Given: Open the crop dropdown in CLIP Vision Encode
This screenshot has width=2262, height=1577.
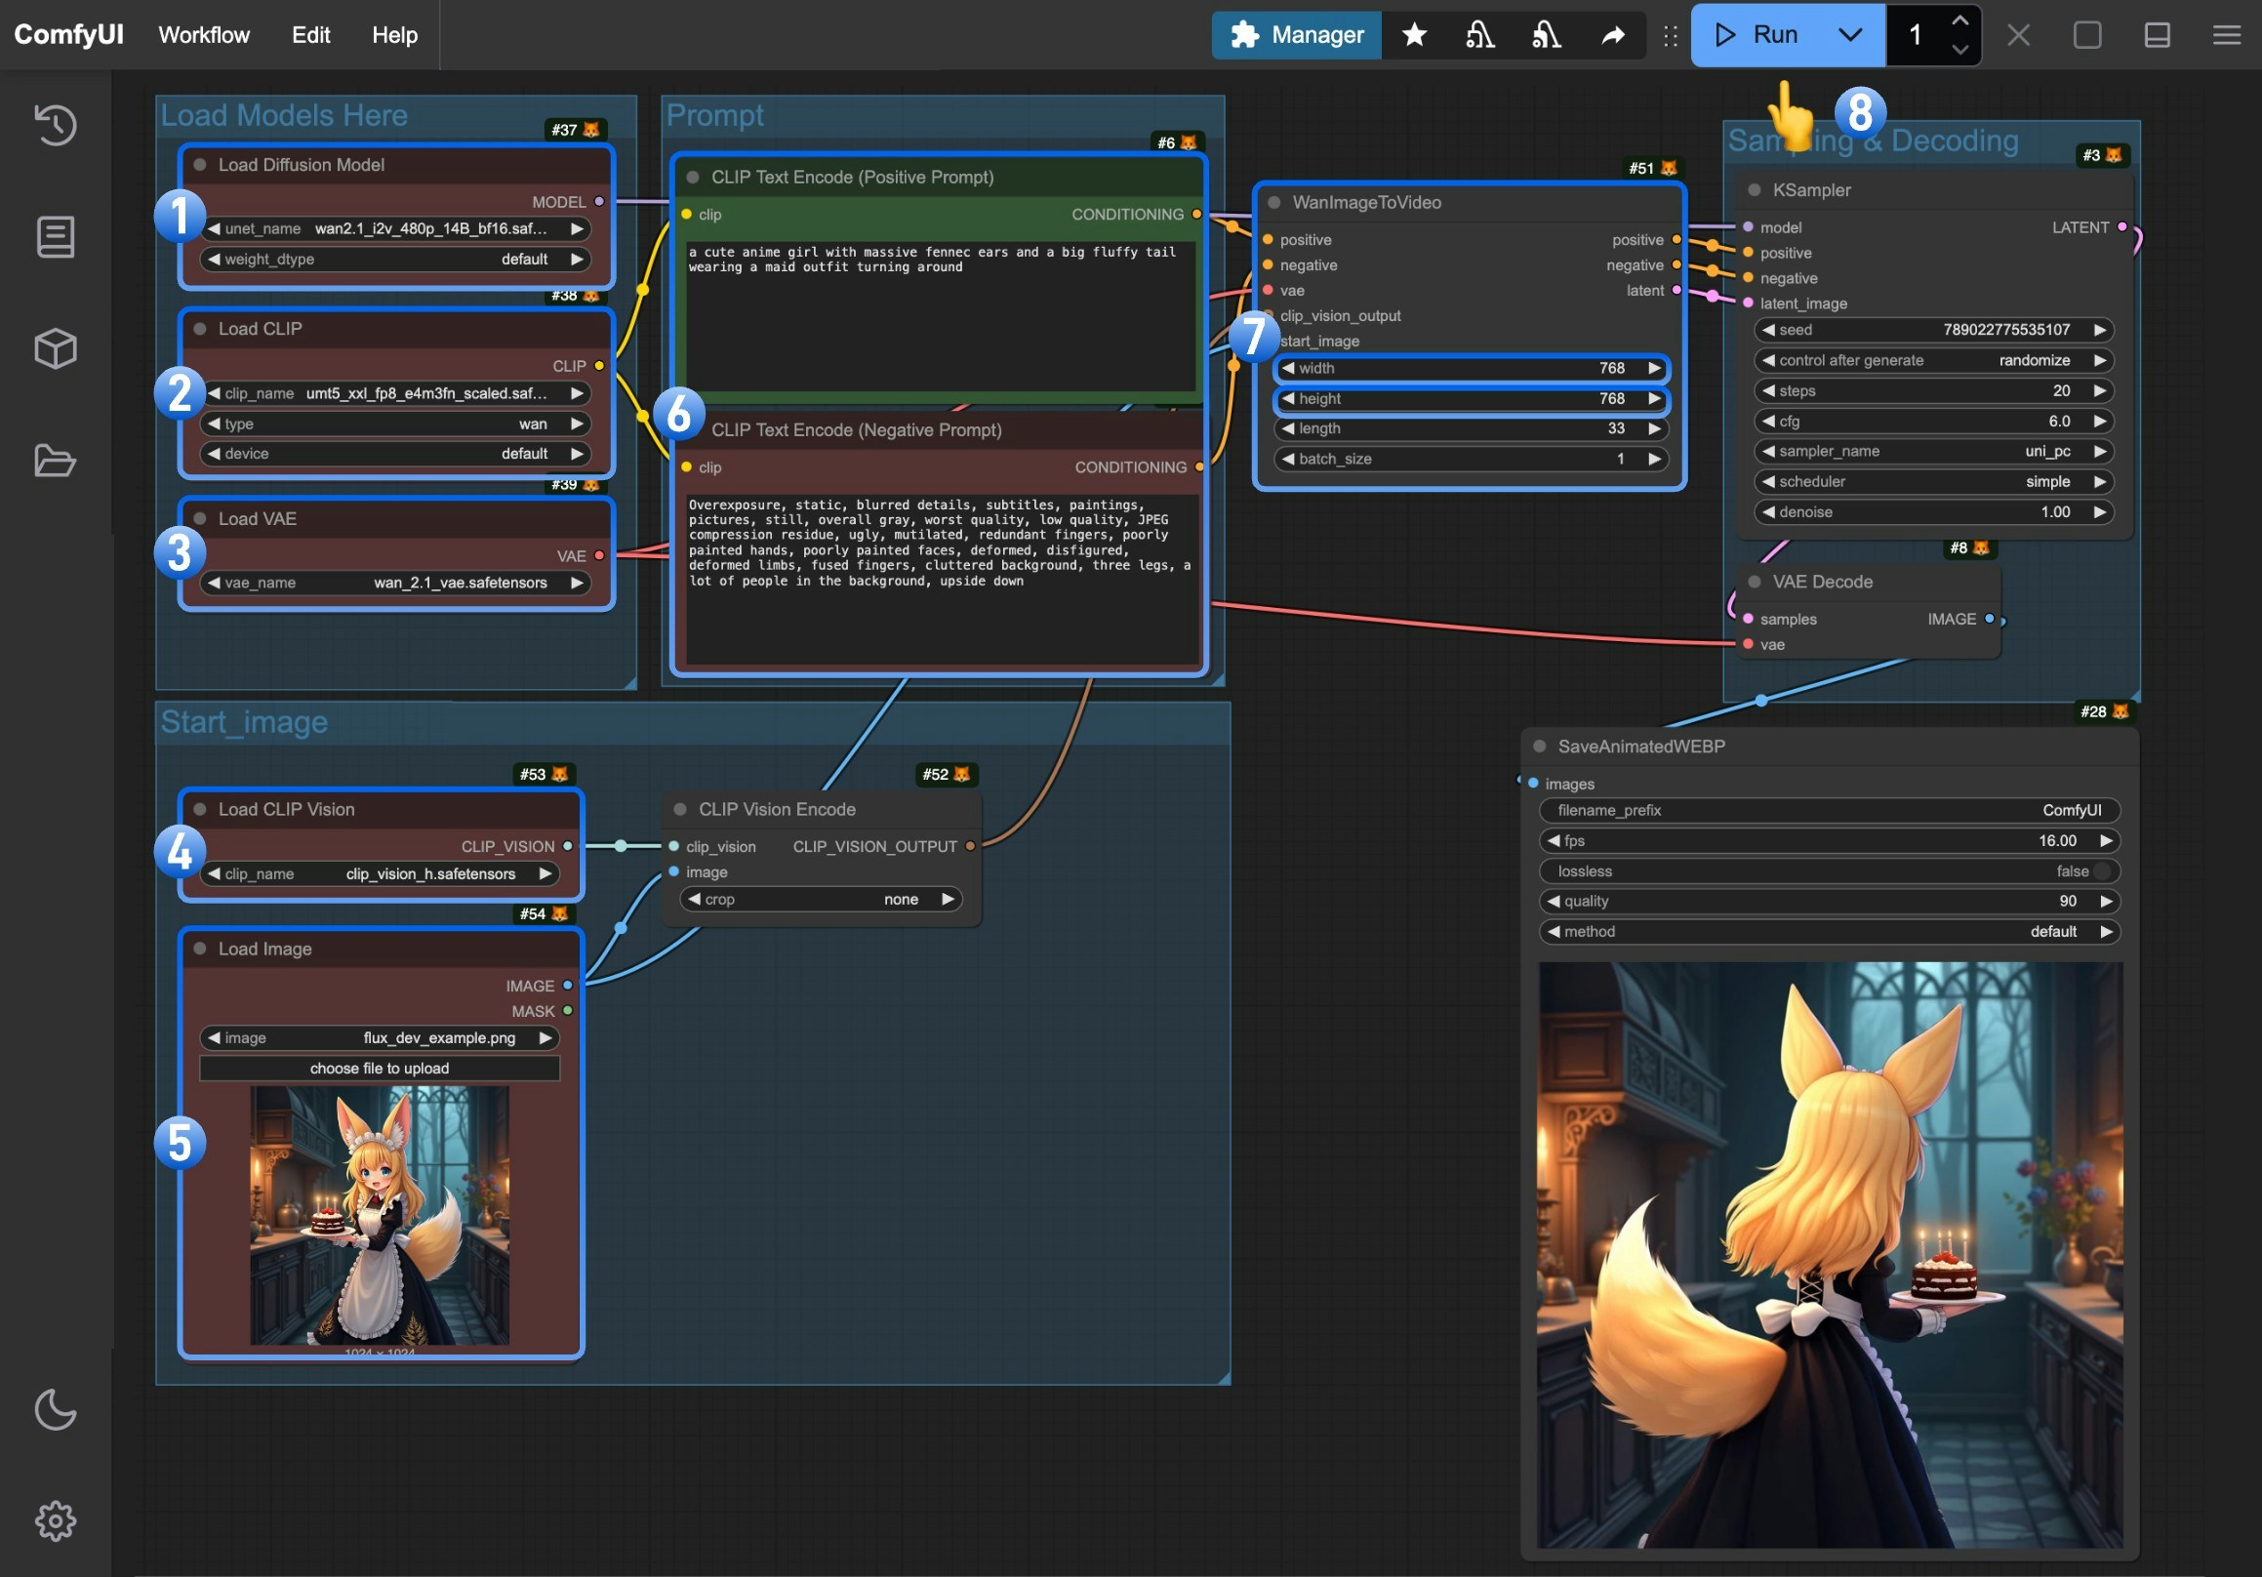Looking at the screenshot, I should pyautogui.click(x=821, y=899).
